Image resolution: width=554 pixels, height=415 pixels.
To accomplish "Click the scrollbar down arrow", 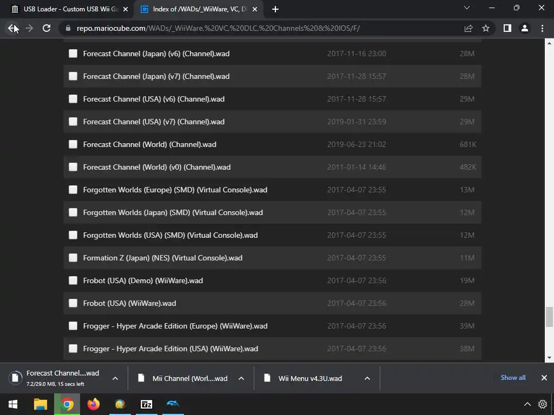I will [549, 358].
